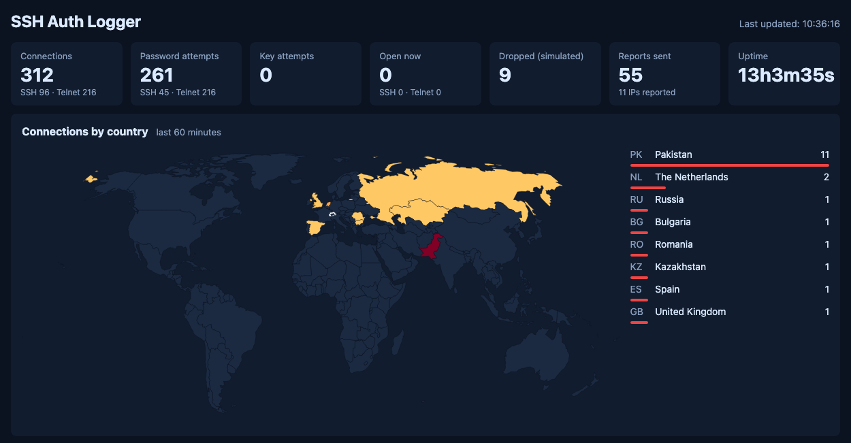Click the 261 password attempts value
Screen dimensions: 851x443
click(x=157, y=75)
